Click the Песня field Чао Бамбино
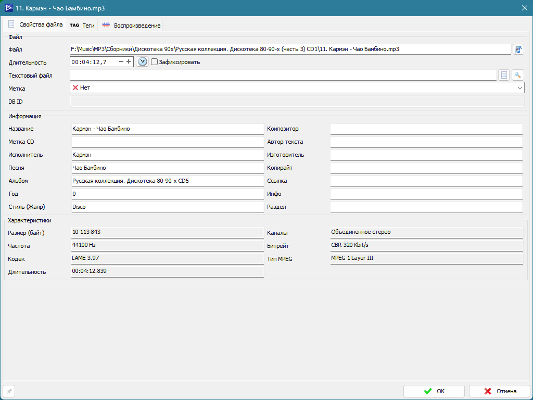The height and width of the screenshot is (400, 533). click(168, 168)
